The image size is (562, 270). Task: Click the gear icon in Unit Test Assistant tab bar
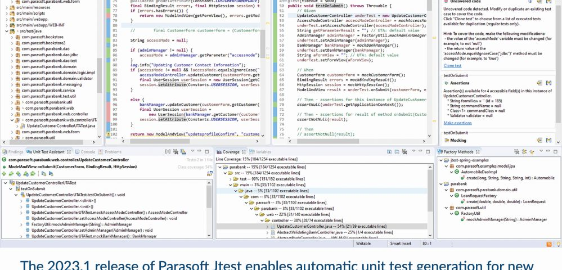pyautogui.click(x=176, y=152)
